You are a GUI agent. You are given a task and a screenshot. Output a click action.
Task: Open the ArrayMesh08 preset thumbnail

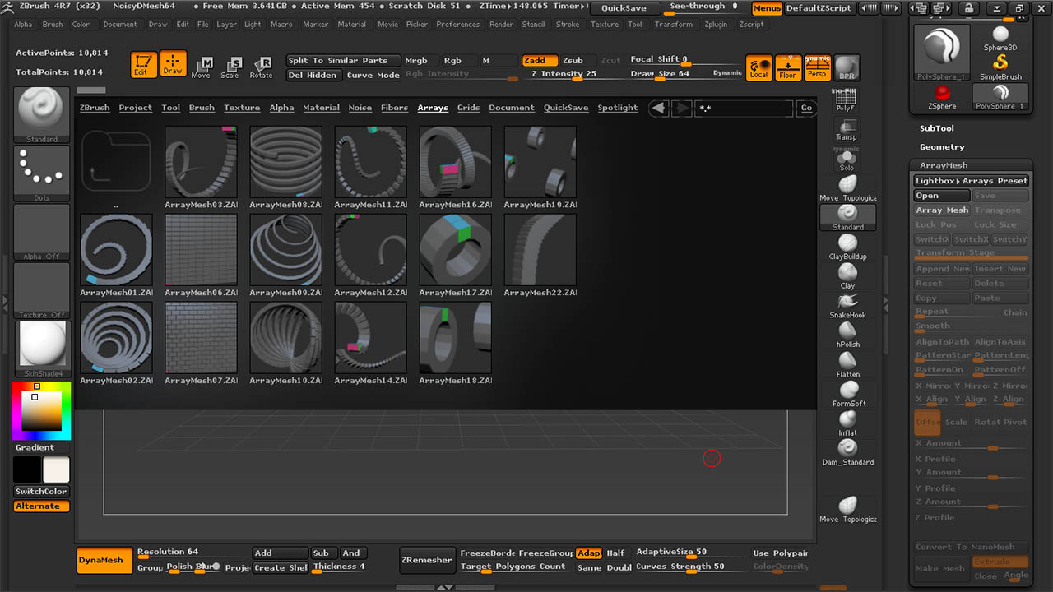click(x=285, y=162)
